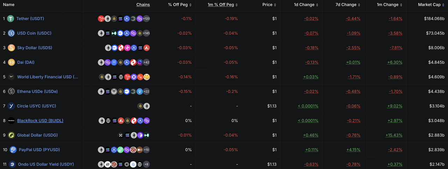Open Ethena USDe (USDe) page
Viewport: 448px width, 169px height.
click(37, 91)
